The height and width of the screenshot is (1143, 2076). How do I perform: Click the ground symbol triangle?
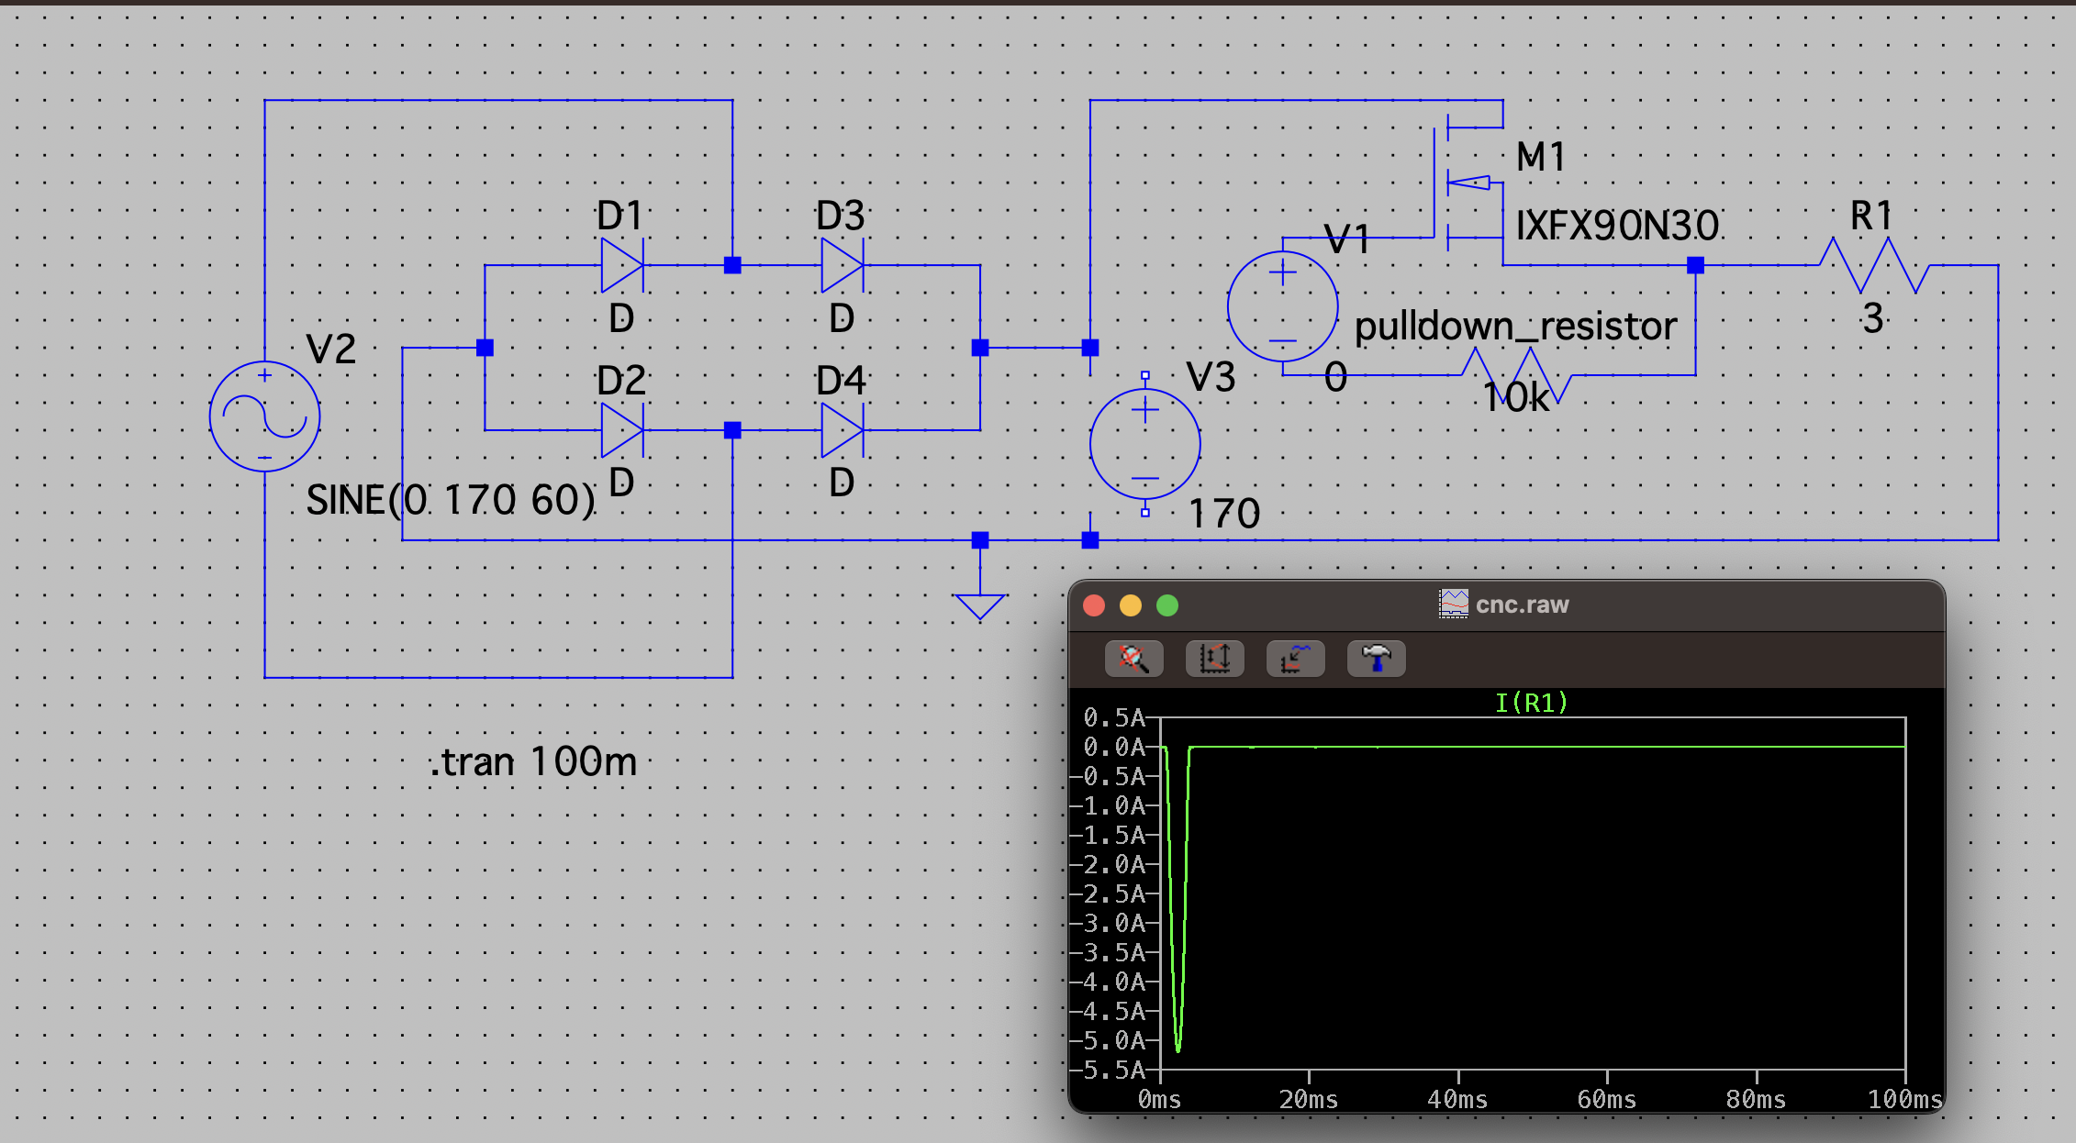[979, 606]
